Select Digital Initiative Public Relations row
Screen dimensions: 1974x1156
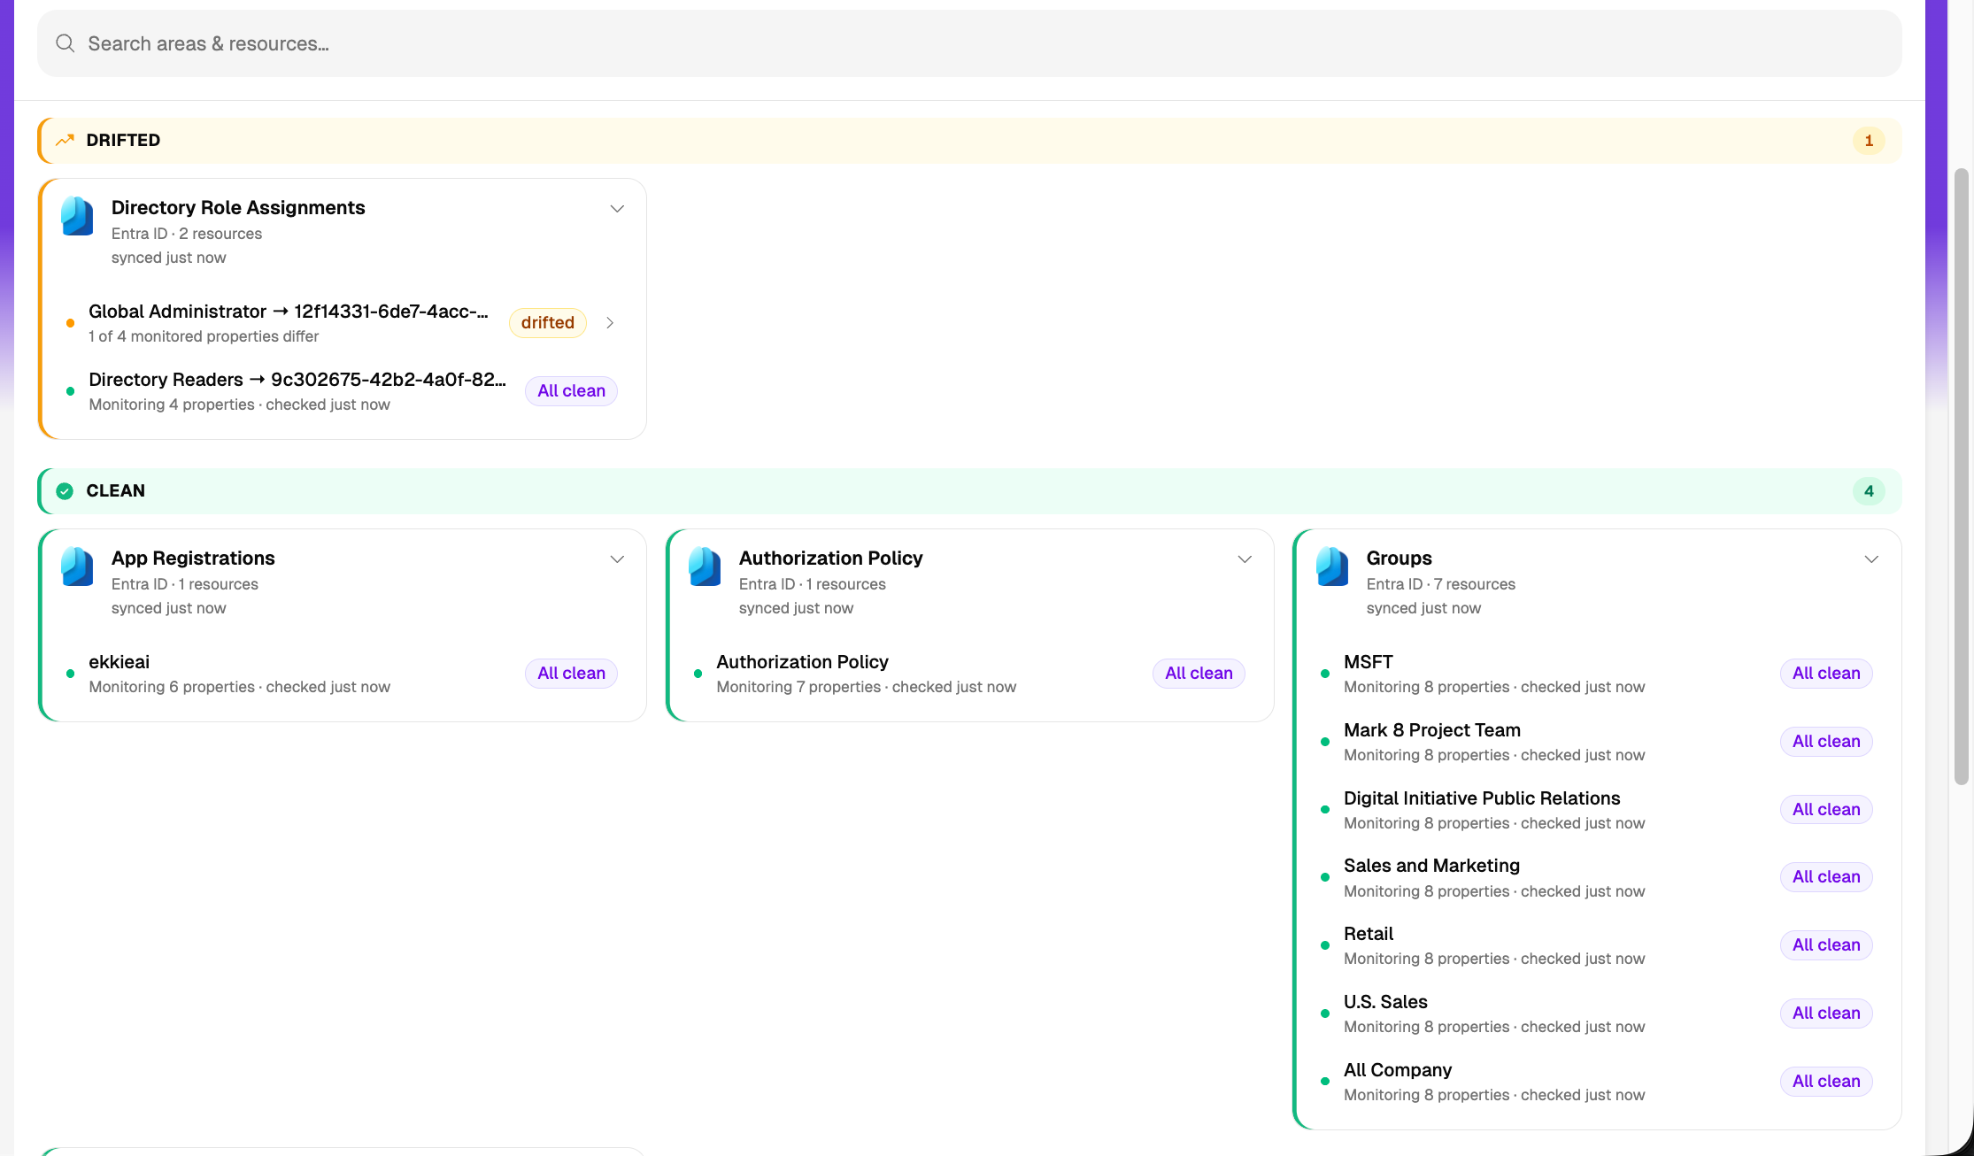(1598, 810)
